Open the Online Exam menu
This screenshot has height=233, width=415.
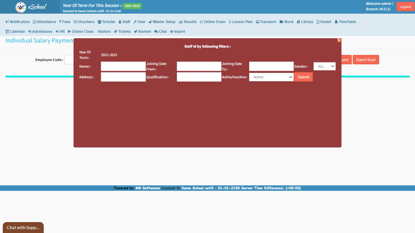(x=212, y=22)
